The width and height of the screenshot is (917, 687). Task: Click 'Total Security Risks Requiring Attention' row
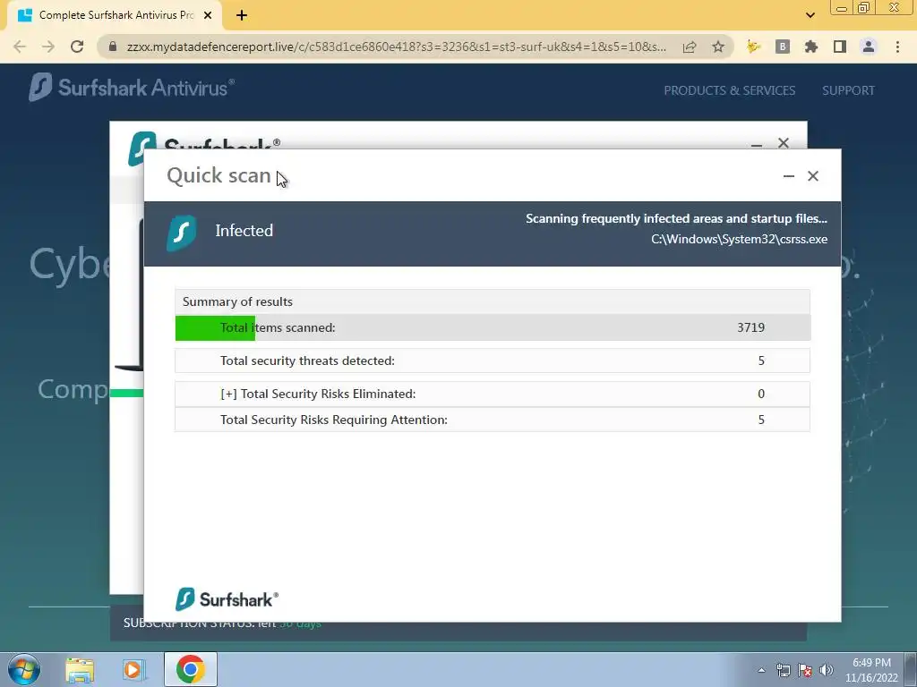tap(493, 420)
